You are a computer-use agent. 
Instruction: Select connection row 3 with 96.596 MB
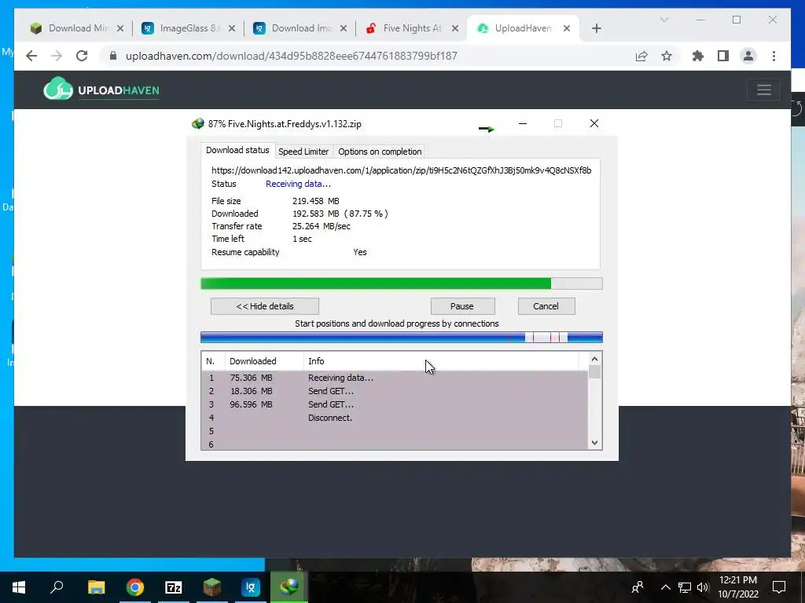[x=395, y=404]
